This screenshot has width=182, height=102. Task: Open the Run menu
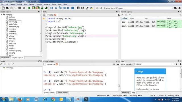click(25, 4)
